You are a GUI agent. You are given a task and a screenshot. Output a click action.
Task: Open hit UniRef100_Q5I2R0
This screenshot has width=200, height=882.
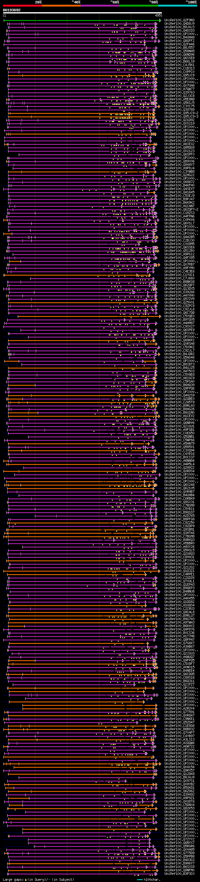click(x=179, y=251)
